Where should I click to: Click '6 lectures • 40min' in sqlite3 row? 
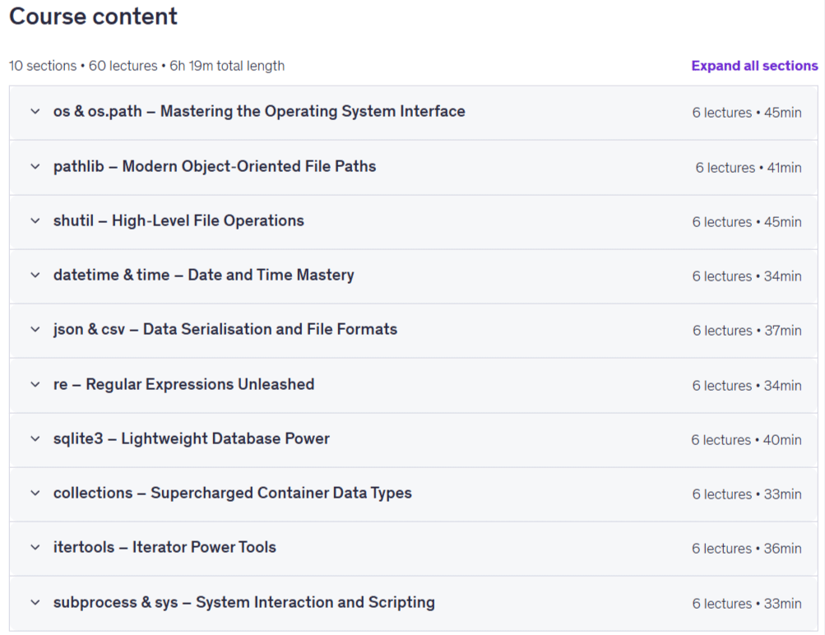point(746,440)
